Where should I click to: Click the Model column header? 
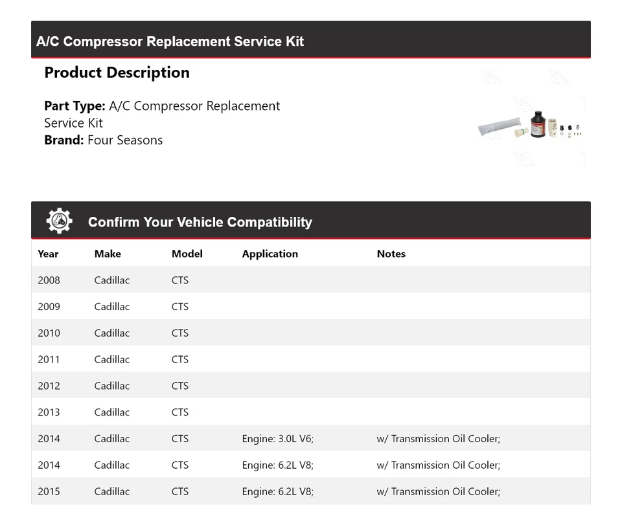pyautogui.click(x=187, y=254)
